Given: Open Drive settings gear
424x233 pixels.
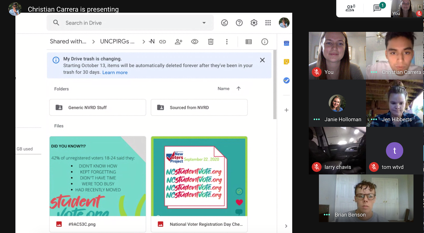Looking at the screenshot, I should (x=254, y=23).
